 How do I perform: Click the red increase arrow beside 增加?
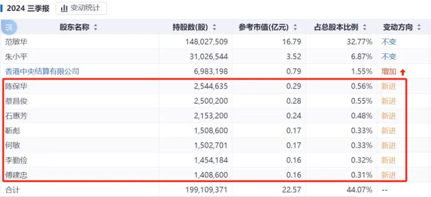[403, 72]
